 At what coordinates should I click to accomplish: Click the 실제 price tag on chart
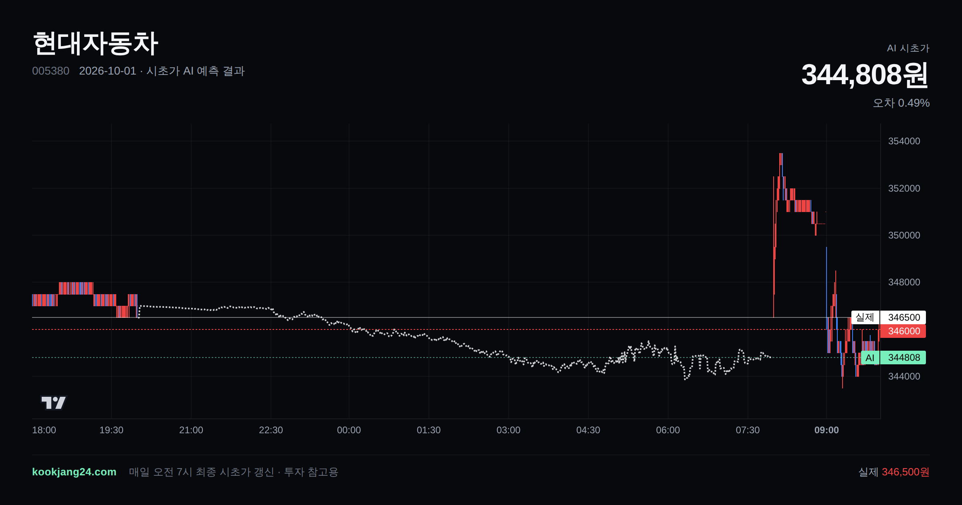(x=865, y=317)
